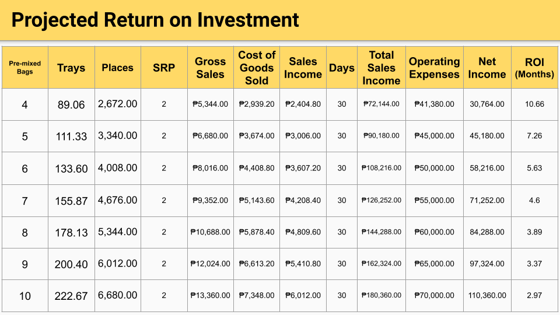This screenshot has width=560, height=315.
Task: Click the ROI cell 5.63
Action: pos(534,168)
